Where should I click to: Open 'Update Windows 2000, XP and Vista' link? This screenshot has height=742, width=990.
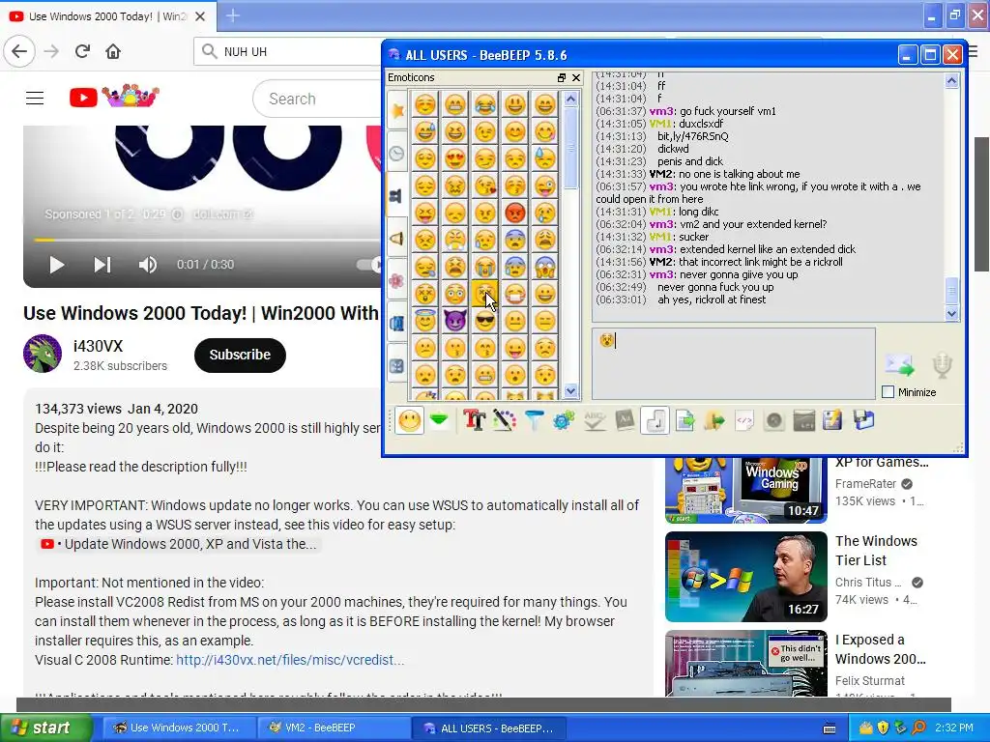pos(178,544)
